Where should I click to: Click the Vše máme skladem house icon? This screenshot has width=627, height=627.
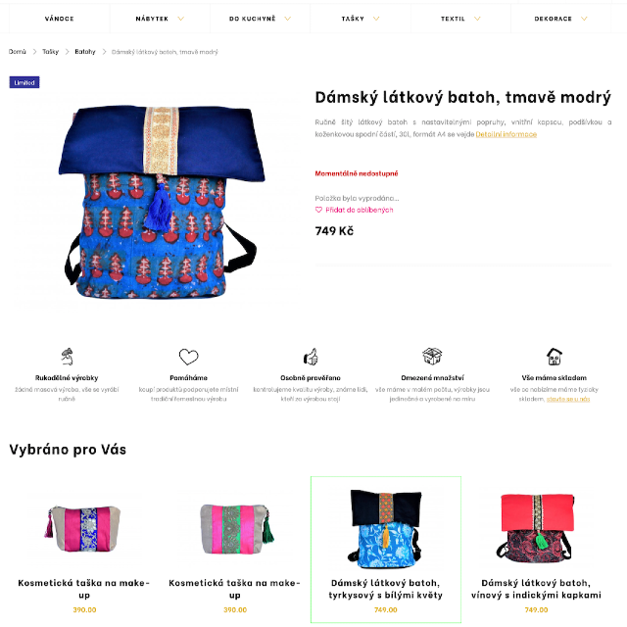(555, 357)
